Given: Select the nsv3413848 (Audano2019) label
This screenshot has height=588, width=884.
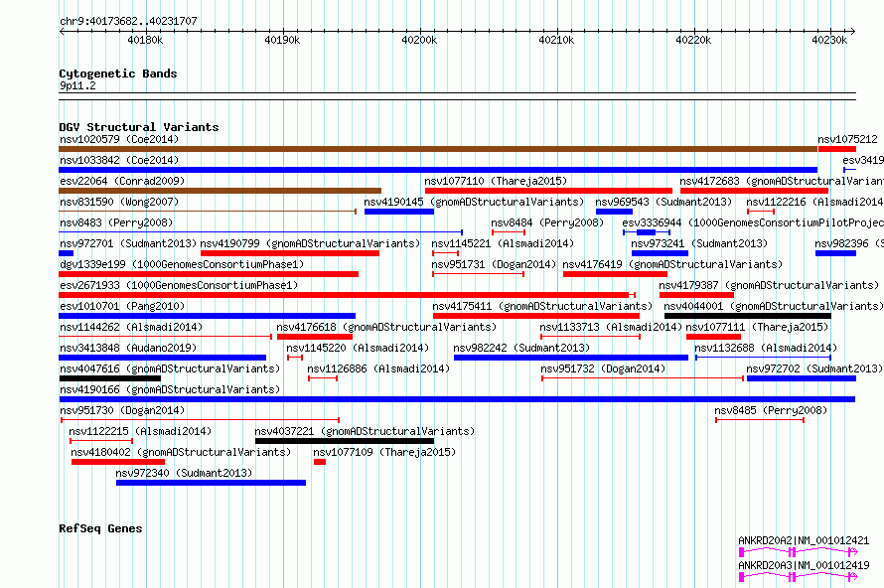Looking at the screenshot, I should pyautogui.click(x=128, y=348).
